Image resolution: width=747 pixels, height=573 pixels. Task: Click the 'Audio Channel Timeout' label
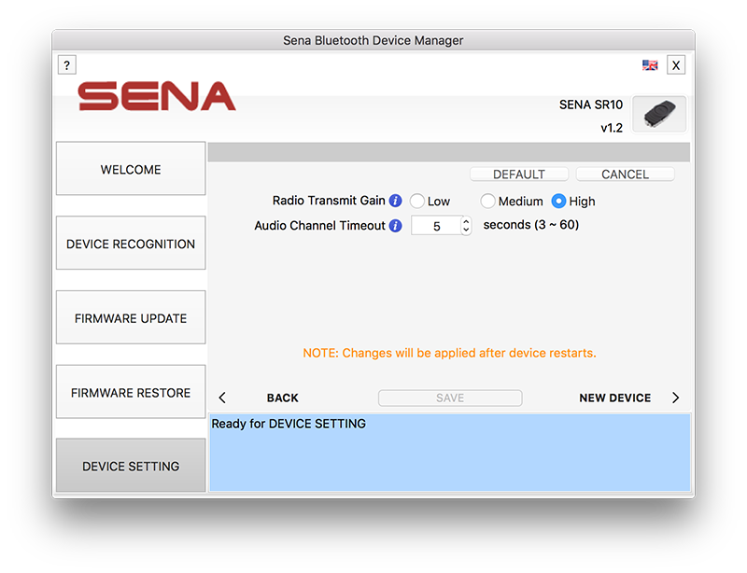click(x=319, y=225)
